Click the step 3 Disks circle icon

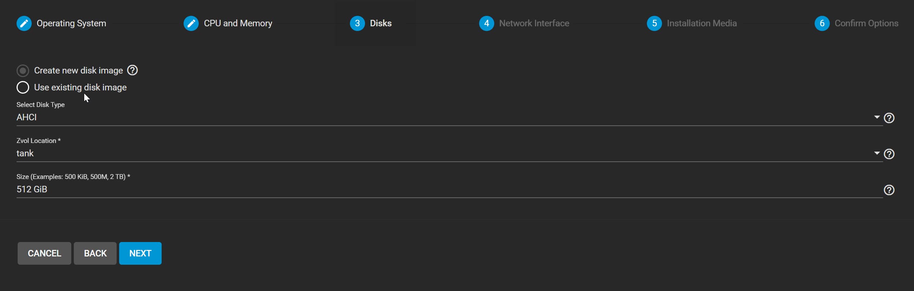(x=357, y=23)
